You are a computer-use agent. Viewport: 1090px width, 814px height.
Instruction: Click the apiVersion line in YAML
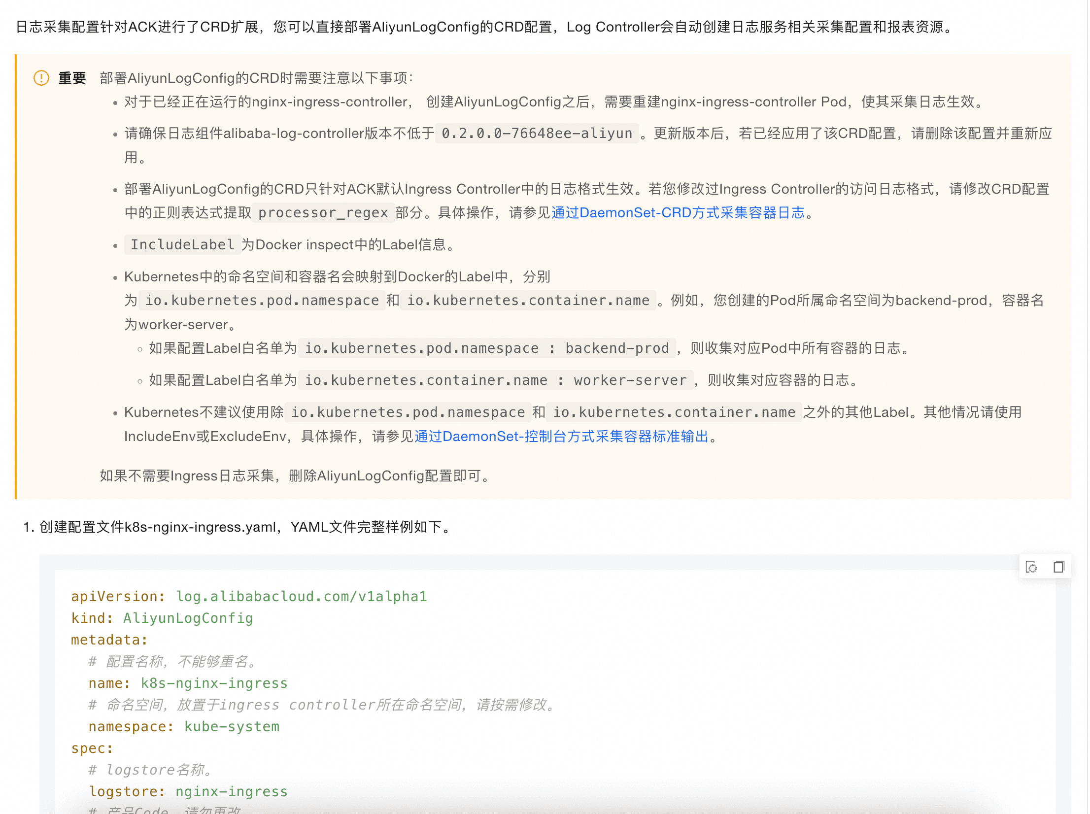tap(249, 597)
